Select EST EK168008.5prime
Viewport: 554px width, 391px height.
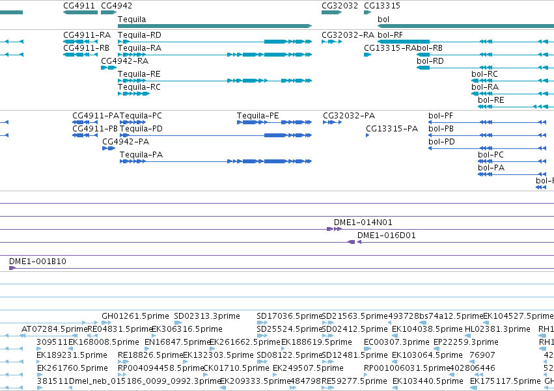(x=104, y=342)
